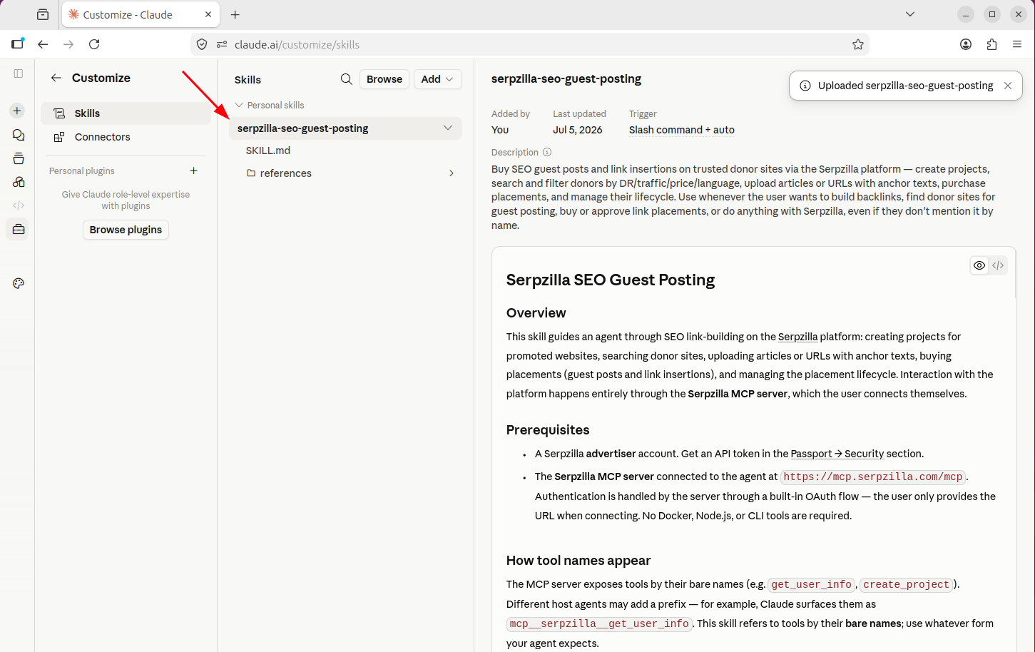Screen dimensions: 1035x652
Task: Click the Personal plugins label
Action: coord(82,171)
